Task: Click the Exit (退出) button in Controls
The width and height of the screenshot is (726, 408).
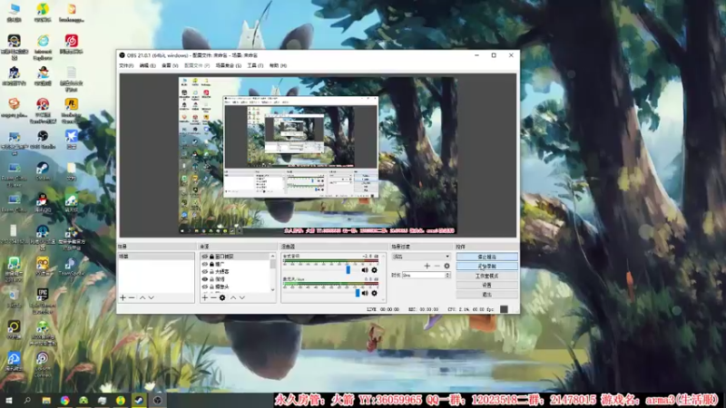Action: [487, 294]
